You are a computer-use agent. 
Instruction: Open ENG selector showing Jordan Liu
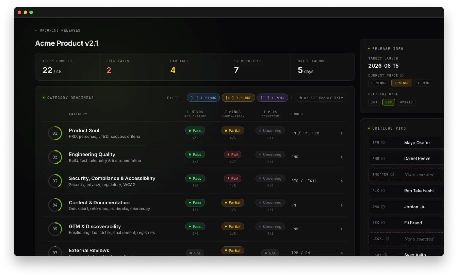point(406,207)
